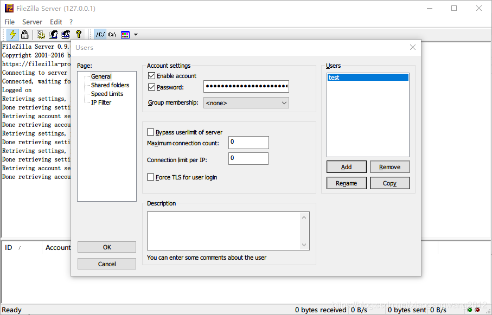This screenshot has height=315, width=492.
Task: Select the IP Filter page
Action: tap(101, 102)
